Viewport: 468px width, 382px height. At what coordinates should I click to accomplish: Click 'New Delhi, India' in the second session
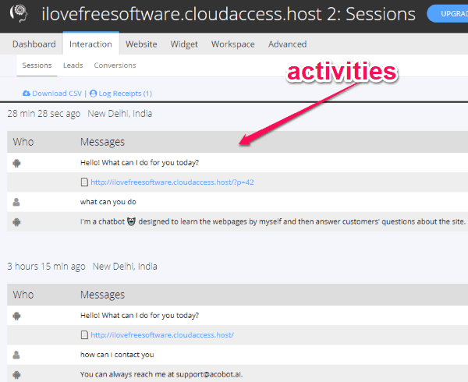[125, 267]
